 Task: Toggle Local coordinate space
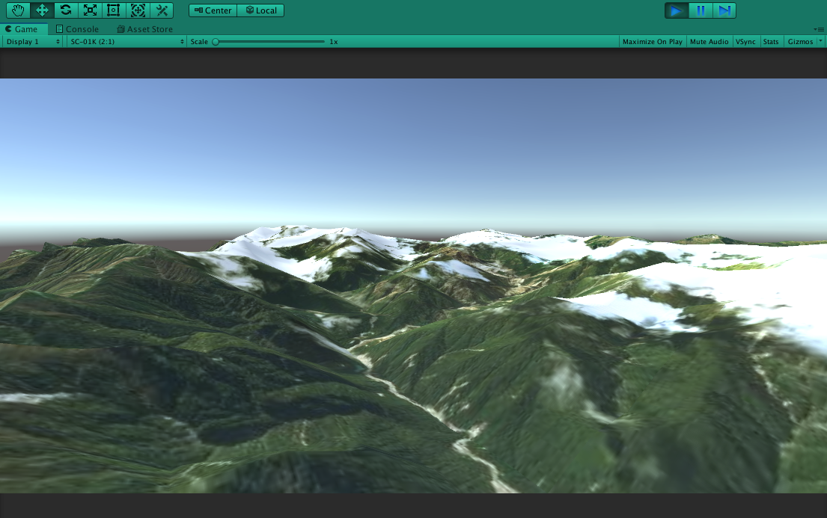pyautogui.click(x=260, y=10)
